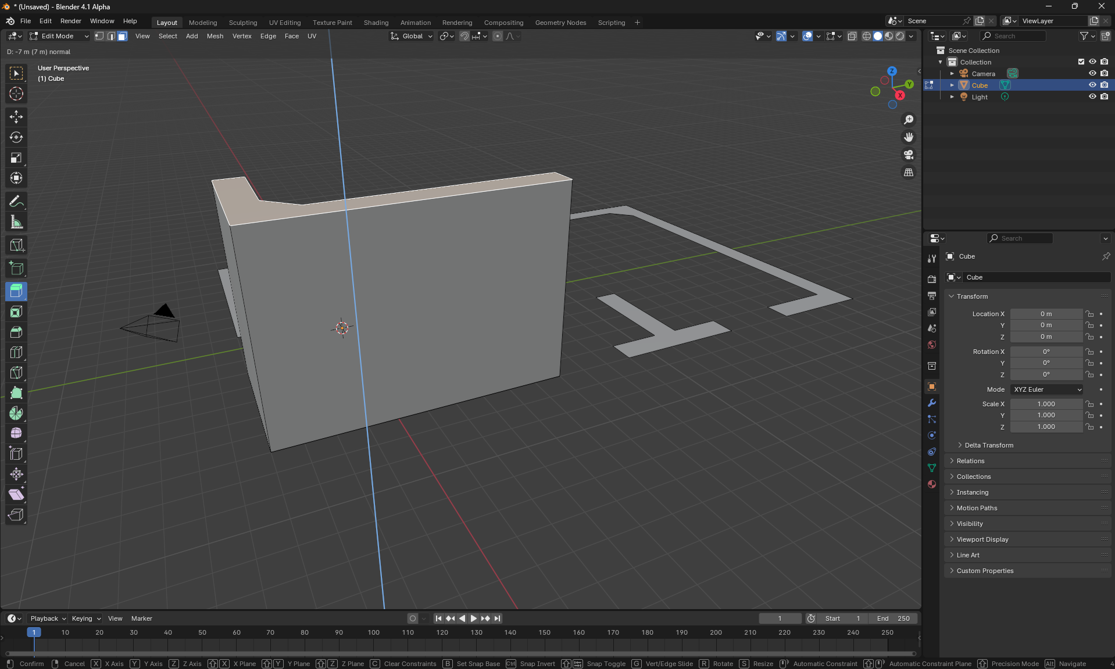Activate the Loop Cut tool
This screenshot has height=669, width=1115.
(x=16, y=352)
